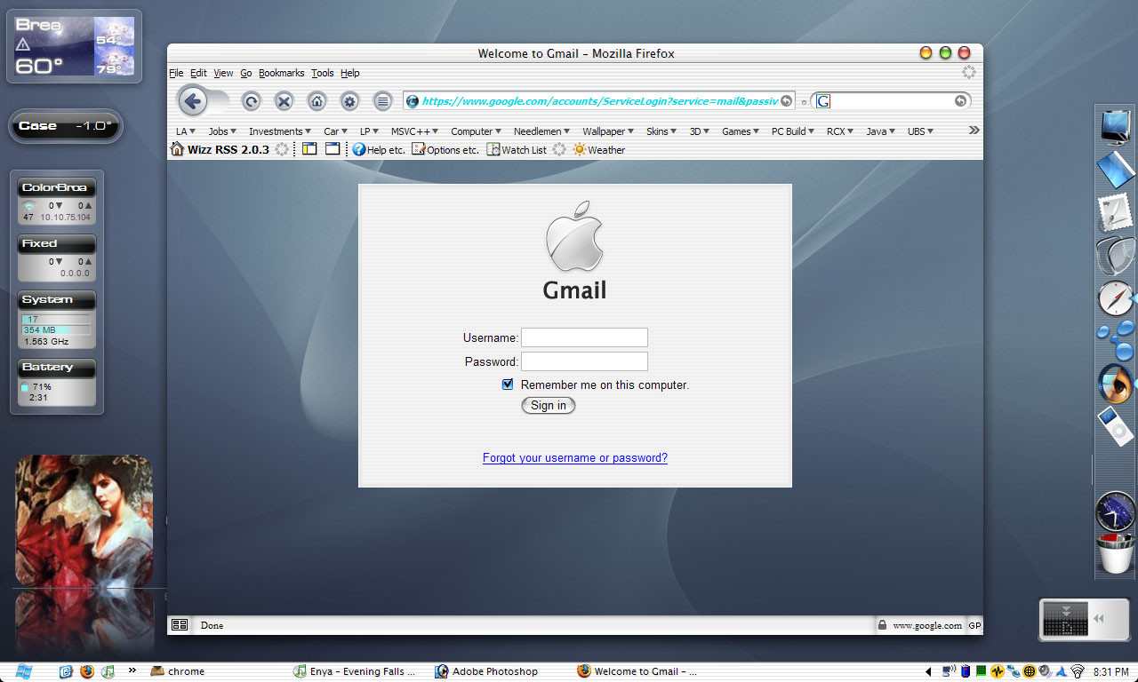This screenshot has width=1138, height=682.
Task: Click the Google search box
Action: coord(892,101)
